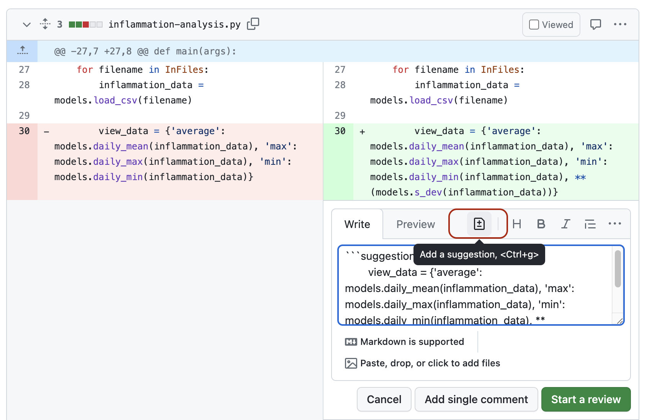Mark the file as Viewed
647x420 pixels.
point(534,24)
